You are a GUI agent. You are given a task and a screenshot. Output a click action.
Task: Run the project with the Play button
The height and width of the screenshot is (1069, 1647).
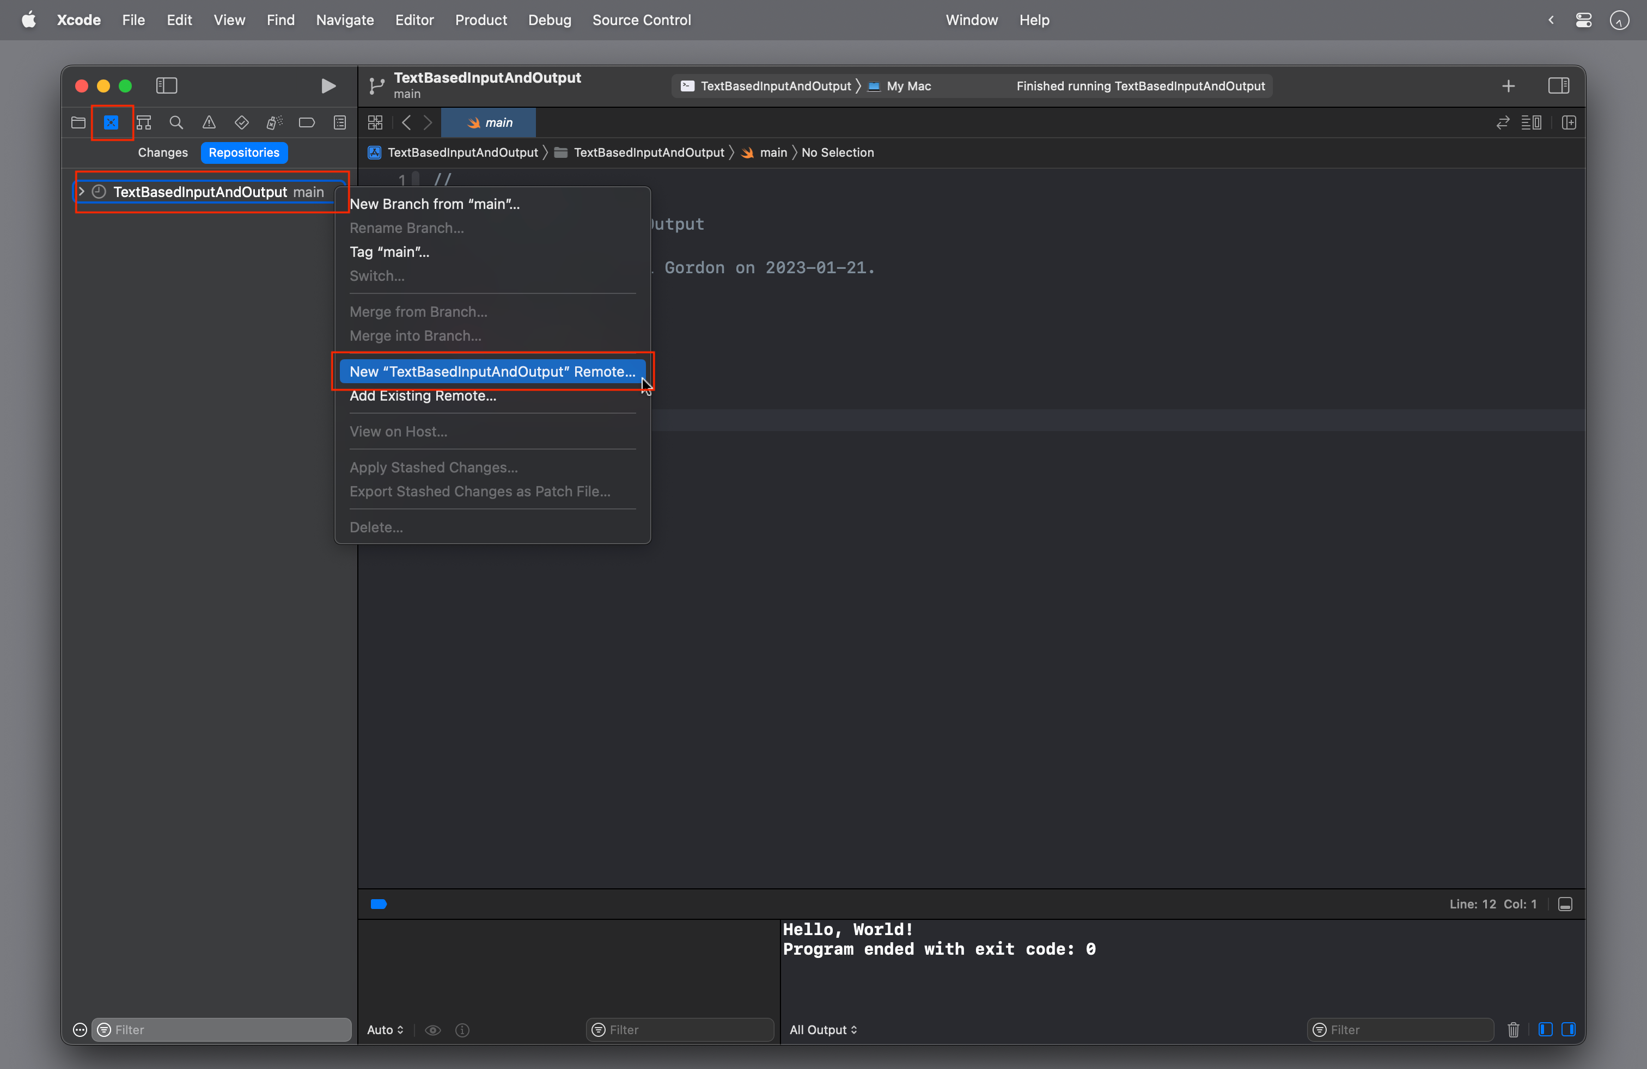329,86
